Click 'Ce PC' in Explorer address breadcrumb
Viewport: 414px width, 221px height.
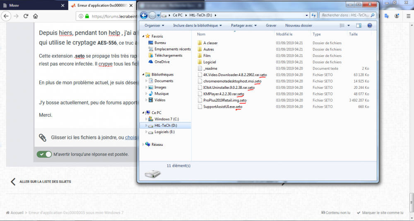[178, 15]
